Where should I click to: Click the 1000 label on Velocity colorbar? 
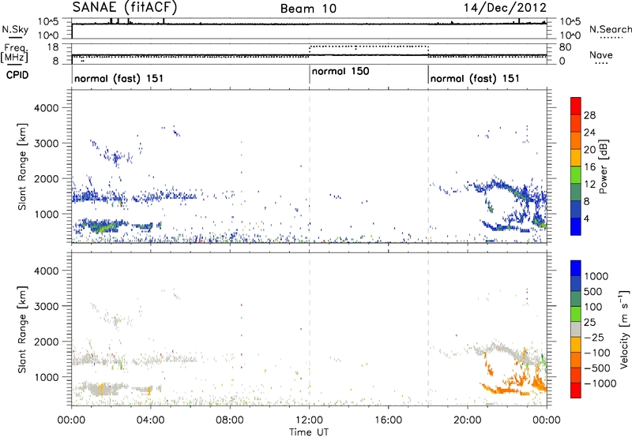(596, 276)
